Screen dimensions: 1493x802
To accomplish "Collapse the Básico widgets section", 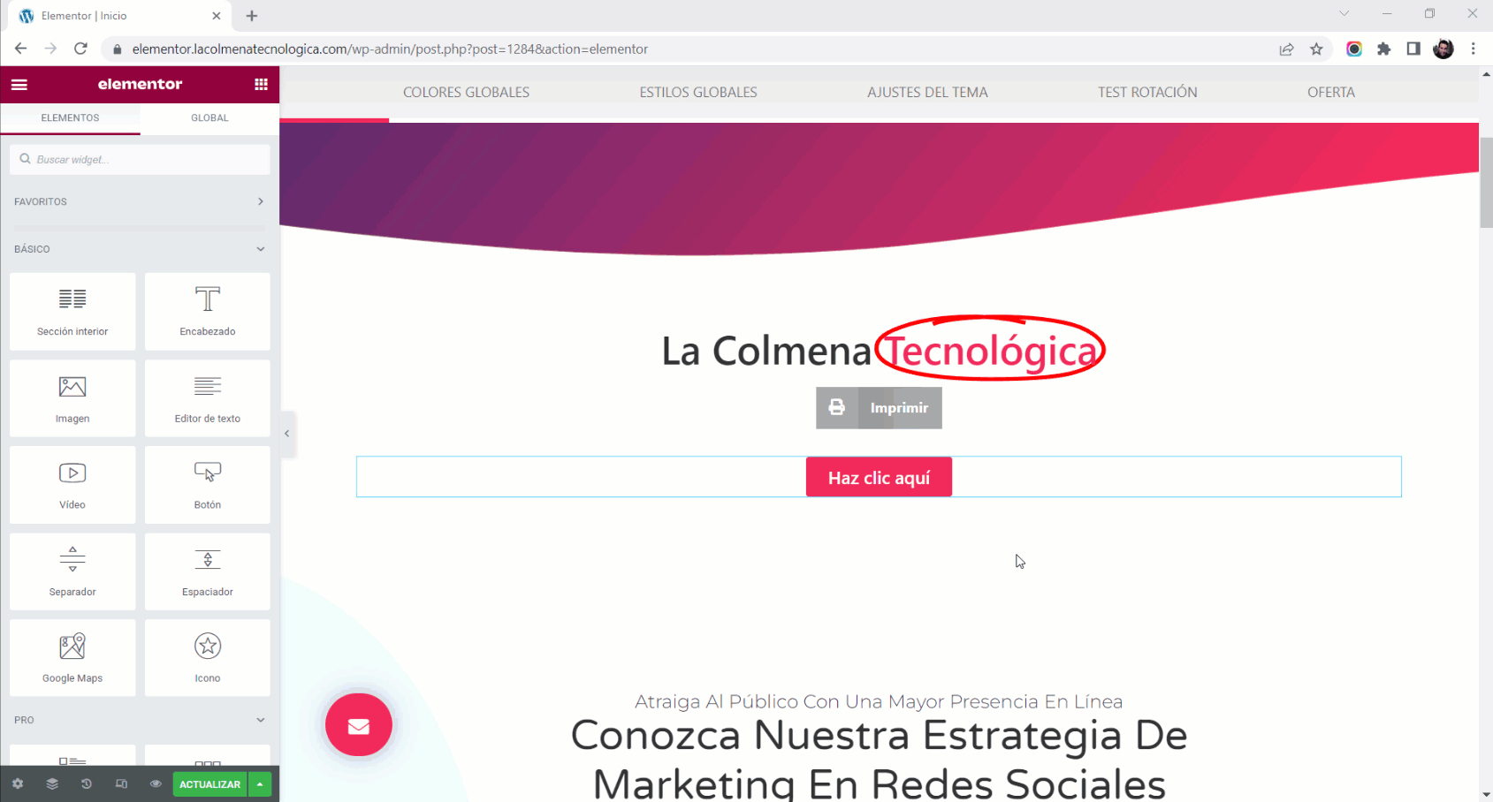I will (140, 249).
